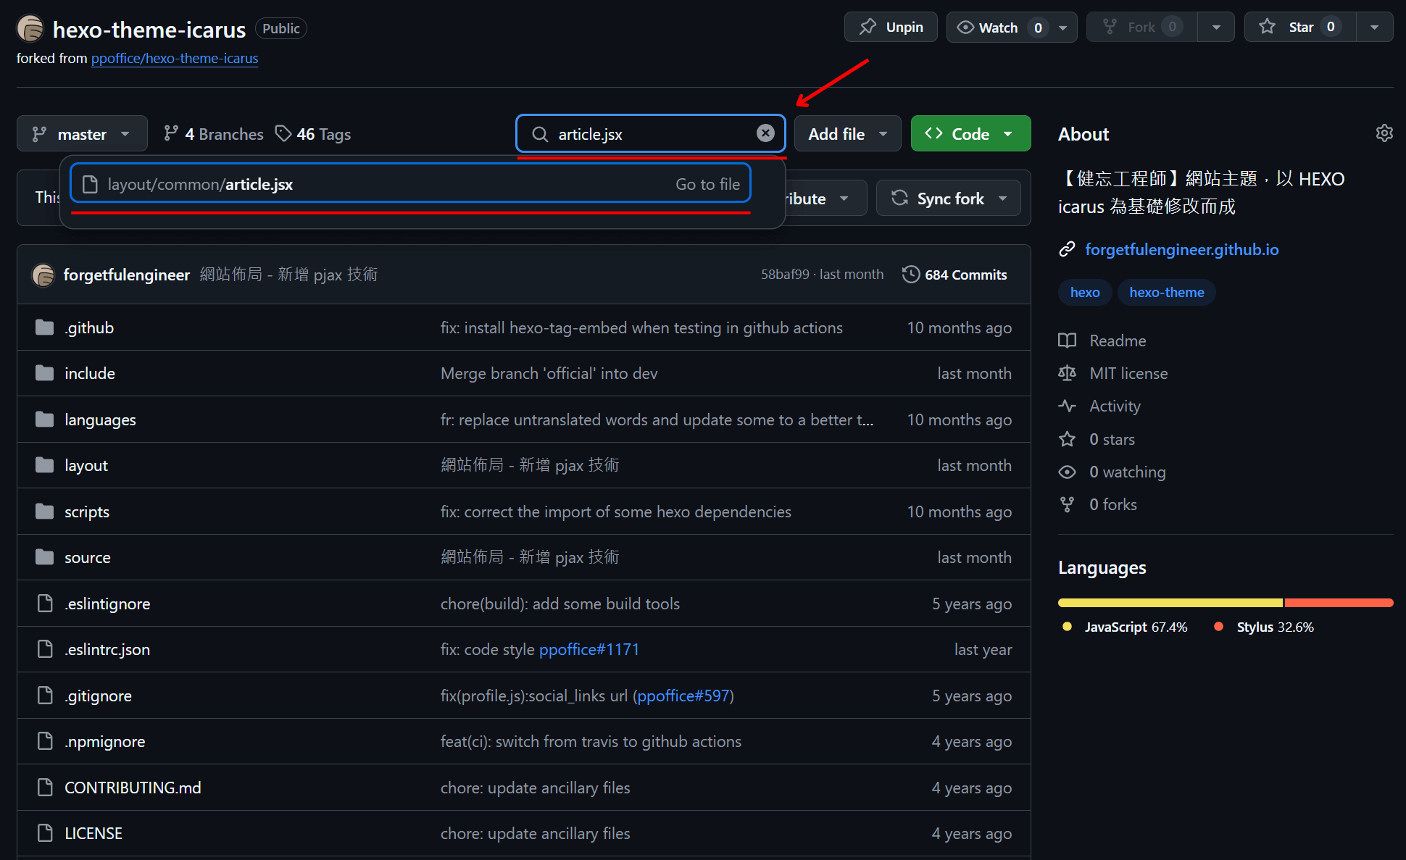The height and width of the screenshot is (860, 1406).
Task: Click the Activity pulse icon
Action: 1067,406
